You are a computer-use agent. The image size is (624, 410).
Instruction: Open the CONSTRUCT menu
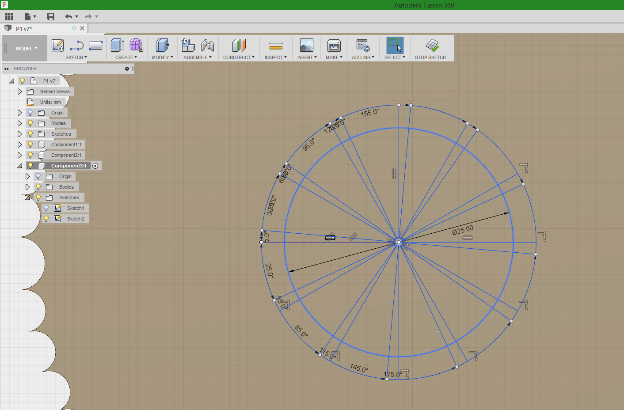coord(239,57)
